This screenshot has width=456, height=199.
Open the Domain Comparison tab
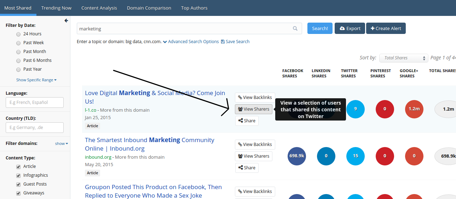click(x=149, y=8)
